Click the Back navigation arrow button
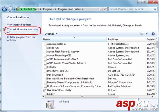159x112 pixels. pyautogui.click(x=5, y=9)
